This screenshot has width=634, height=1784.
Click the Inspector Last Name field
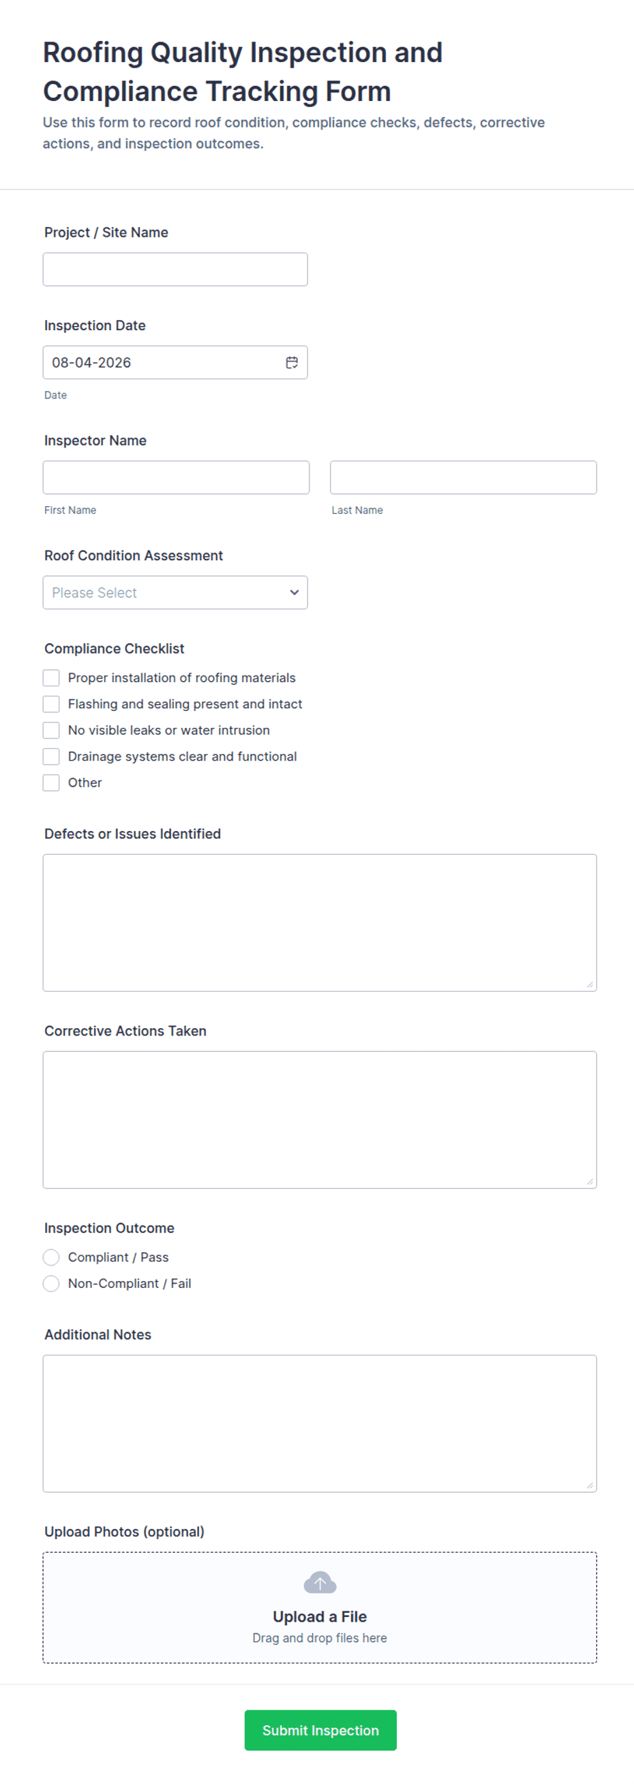463,477
